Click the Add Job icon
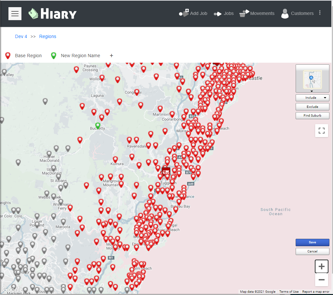This screenshot has height=295, width=333. click(184, 13)
